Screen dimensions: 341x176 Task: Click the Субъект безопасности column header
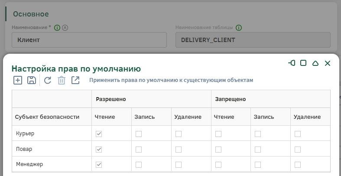pyautogui.click(x=47, y=117)
